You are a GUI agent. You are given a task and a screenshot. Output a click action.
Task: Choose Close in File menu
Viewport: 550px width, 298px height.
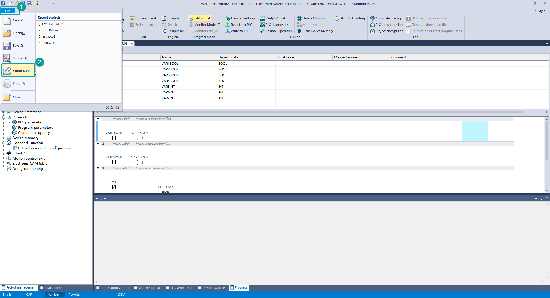[18, 97]
